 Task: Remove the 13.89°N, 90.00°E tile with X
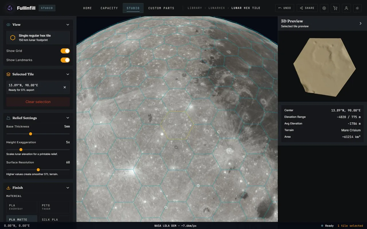click(x=65, y=87)
